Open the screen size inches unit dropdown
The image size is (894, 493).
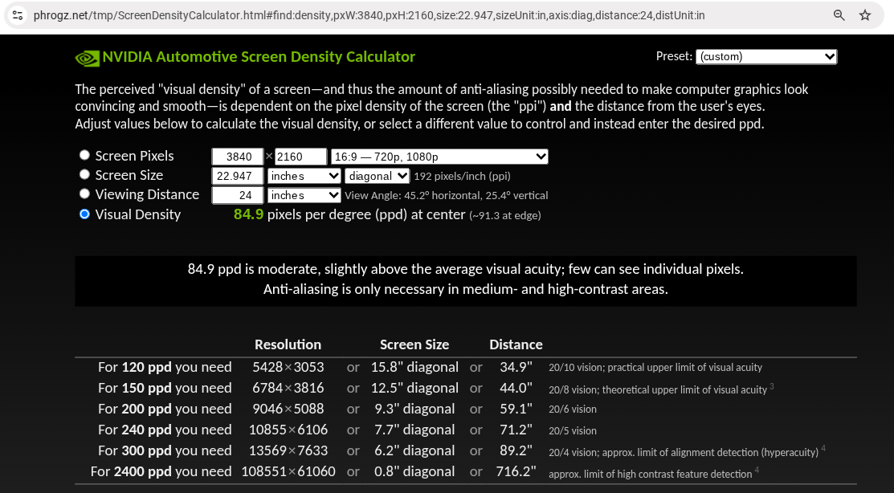304,176
